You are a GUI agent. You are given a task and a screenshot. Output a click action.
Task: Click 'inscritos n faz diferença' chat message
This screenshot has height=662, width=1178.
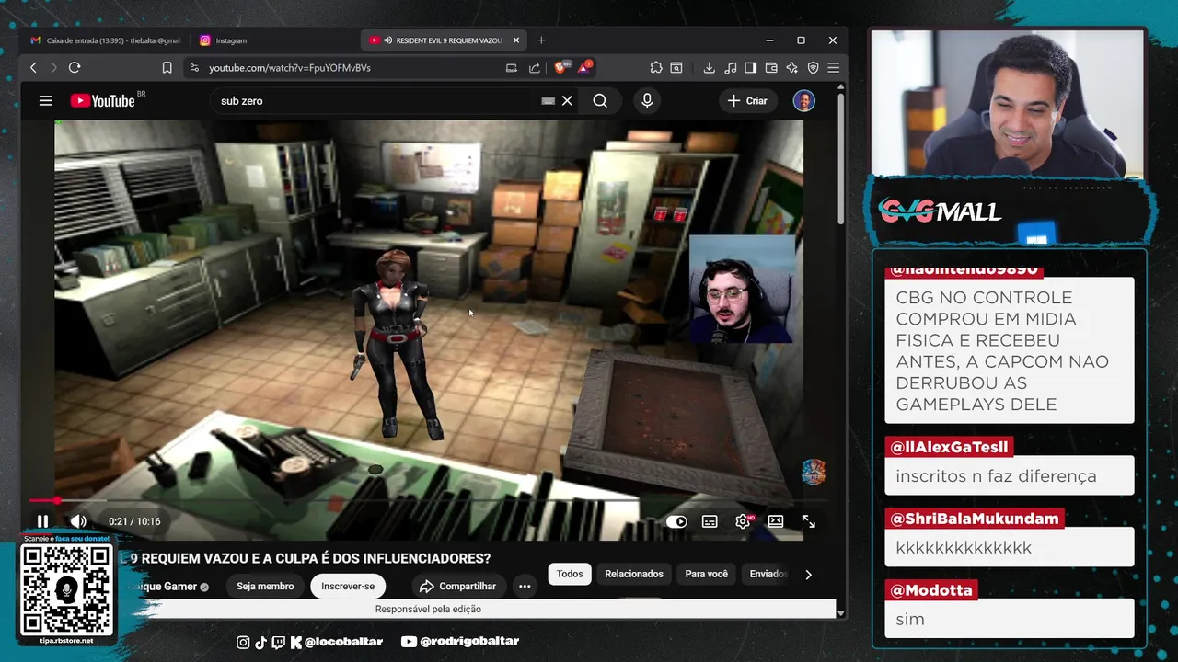(x=996, y=476)
